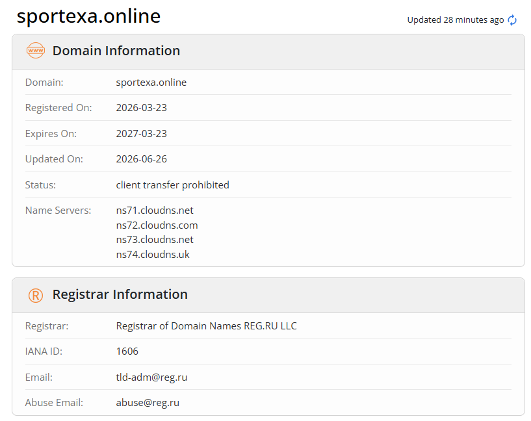Image resolution: width=531 pixels, height=421 pixels.
Task: Click the 'Registered On:' label
Action: pyautogui.click(x=58, y=108)
